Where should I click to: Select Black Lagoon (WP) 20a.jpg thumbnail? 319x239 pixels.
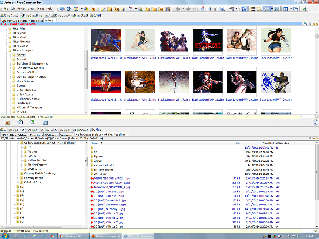[x=276, y=82]
